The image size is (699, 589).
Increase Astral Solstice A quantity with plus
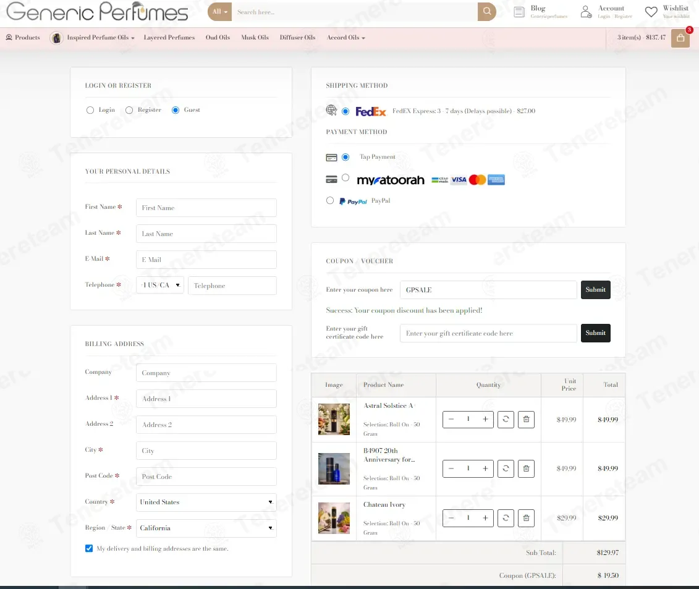(x=485, y=419)
